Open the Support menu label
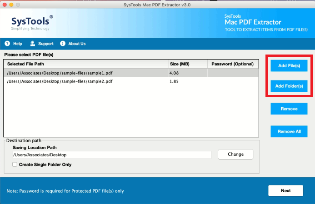This screenshot has height=204, width=315. [46, 44]
